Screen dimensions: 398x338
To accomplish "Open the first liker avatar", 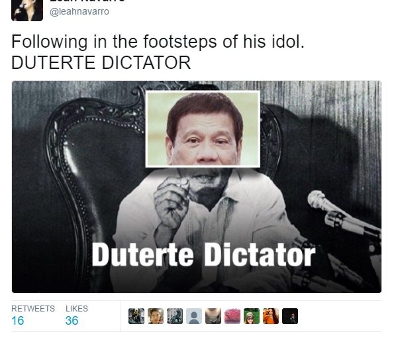I will [136, 316].
